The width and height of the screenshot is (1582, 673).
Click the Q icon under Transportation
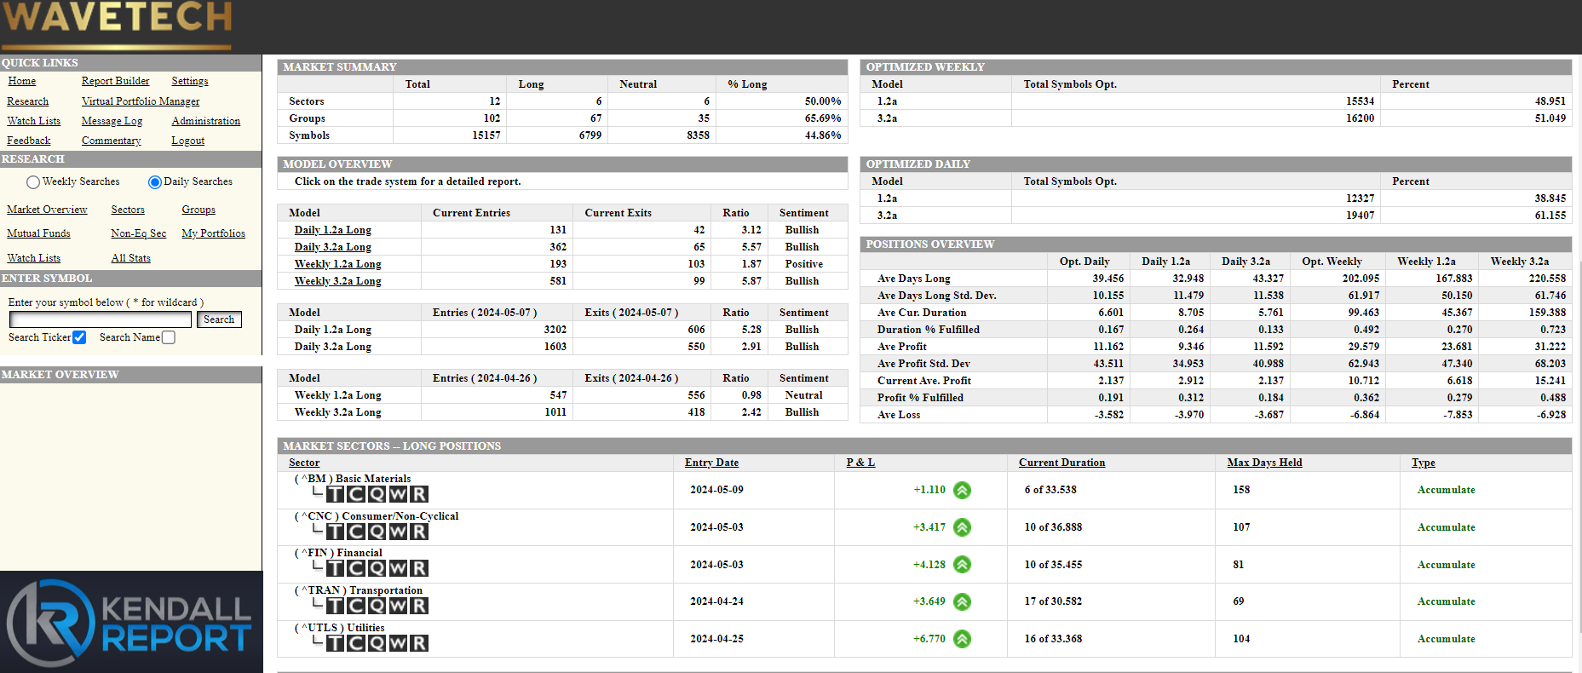click(377, 606)
